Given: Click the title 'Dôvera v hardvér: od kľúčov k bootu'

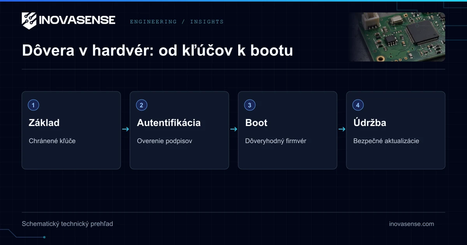Looking at the screenshot, I should pyautogui.click(x=157, y=51).
